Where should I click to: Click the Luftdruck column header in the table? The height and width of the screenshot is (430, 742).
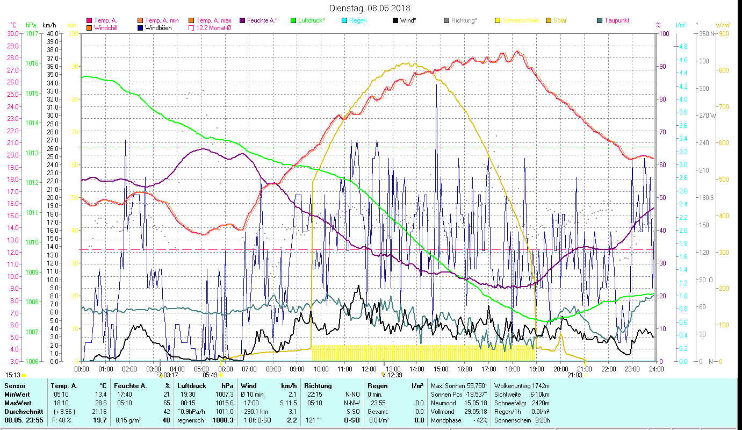tap(191, 385)
